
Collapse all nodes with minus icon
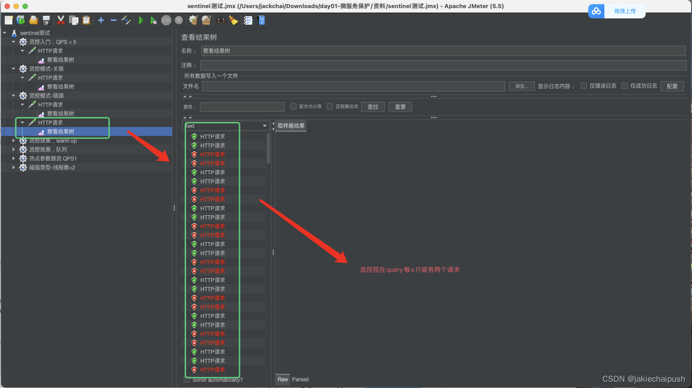pos(113,20)
